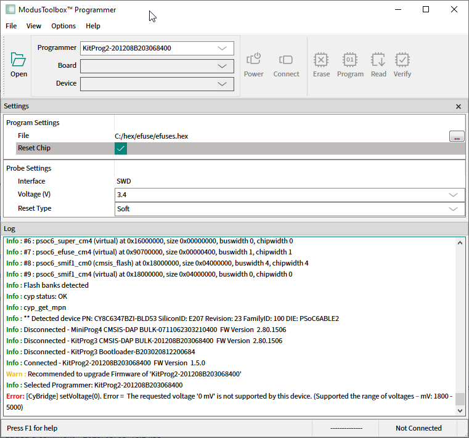Screen dimensions: 469x438
Task: Expand the Voltage (V) dropdown
Action: 454,195
